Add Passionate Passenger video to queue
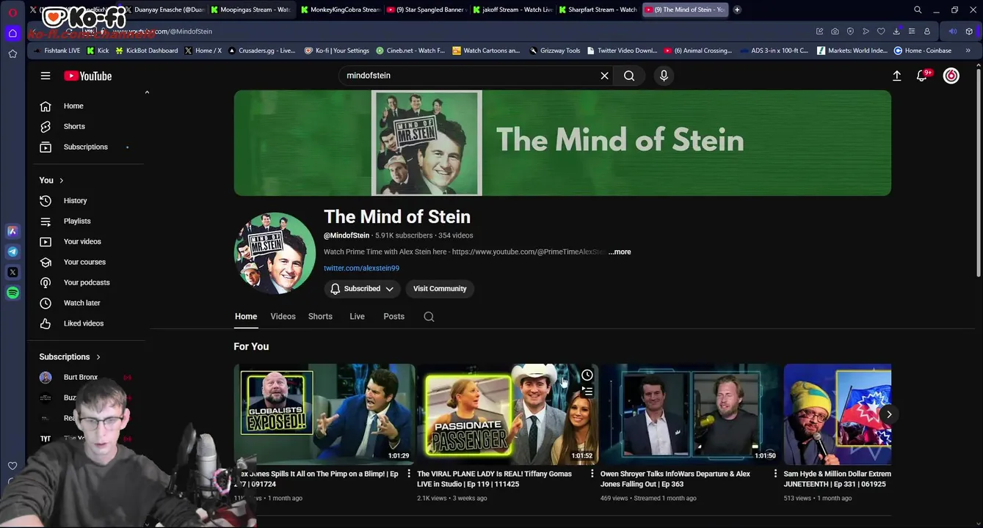 tap(587, 392)
